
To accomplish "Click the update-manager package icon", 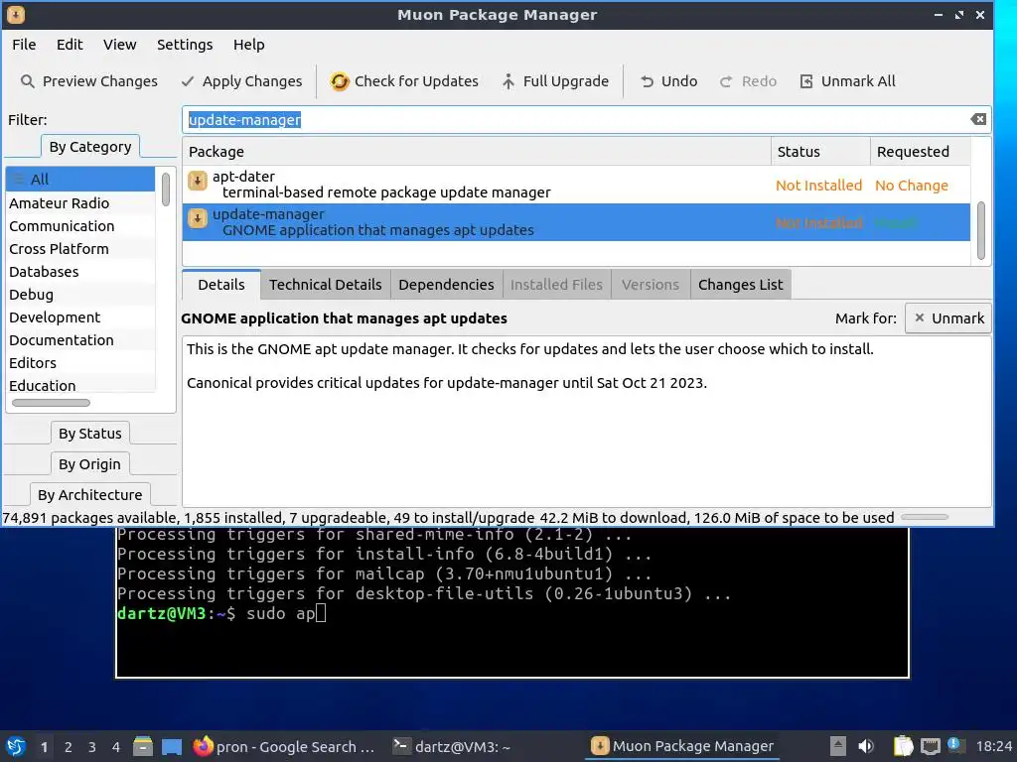I will 198,218.
